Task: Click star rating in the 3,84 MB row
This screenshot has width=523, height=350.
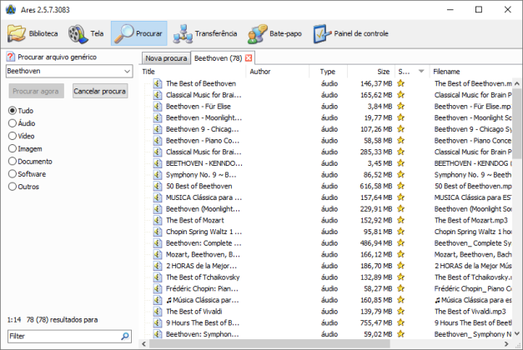Action: (400, 107)
